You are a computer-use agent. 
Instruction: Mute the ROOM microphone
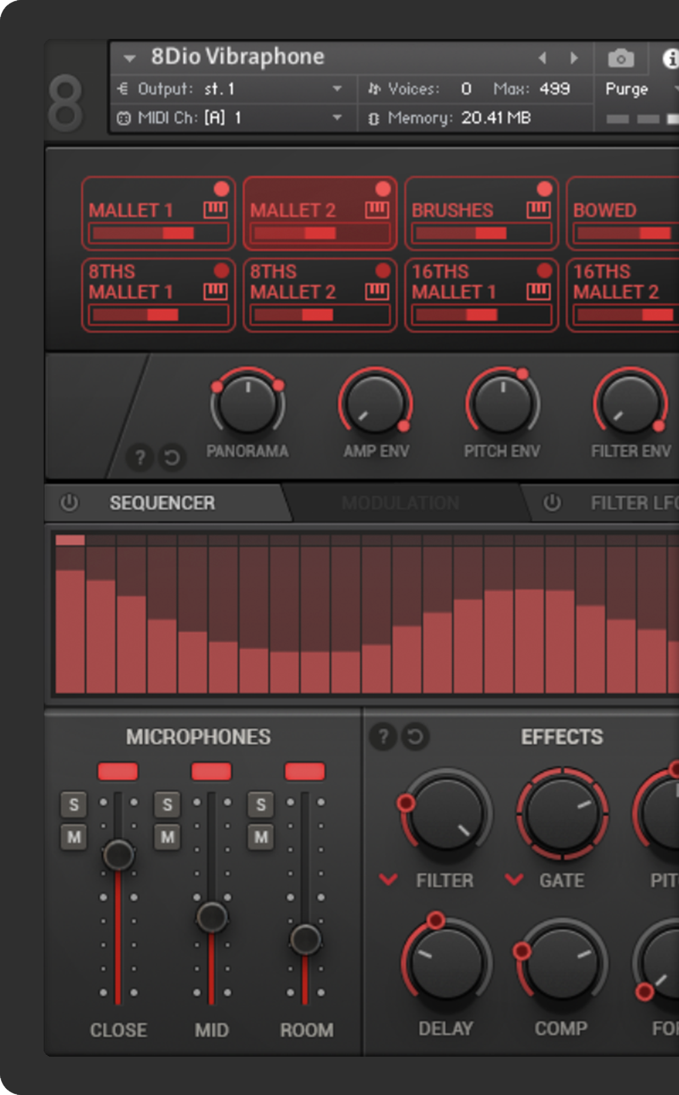(261, 837)
